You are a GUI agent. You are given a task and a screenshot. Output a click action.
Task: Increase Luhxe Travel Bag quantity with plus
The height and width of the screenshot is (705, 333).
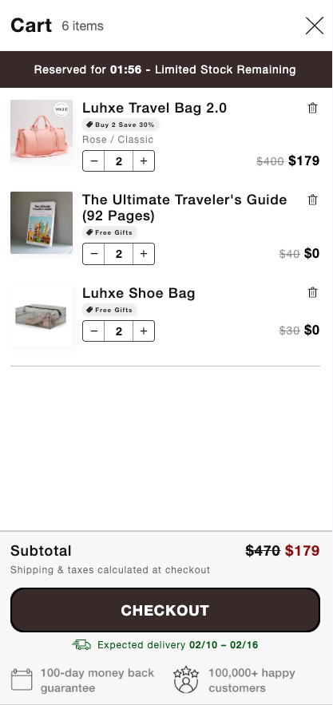144,161
